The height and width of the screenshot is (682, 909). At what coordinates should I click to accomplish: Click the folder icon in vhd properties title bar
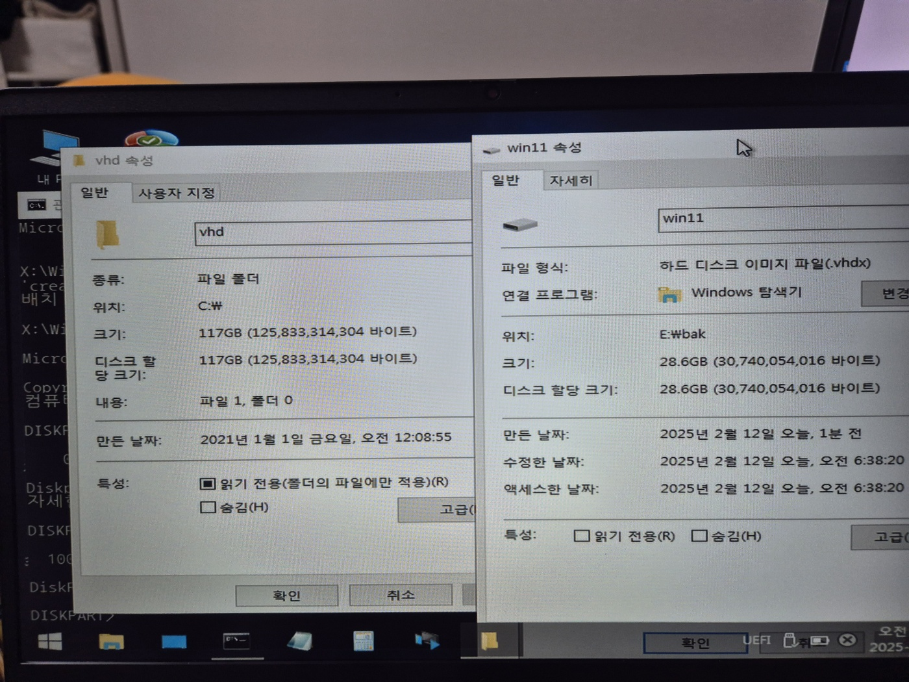click(79, 160)
